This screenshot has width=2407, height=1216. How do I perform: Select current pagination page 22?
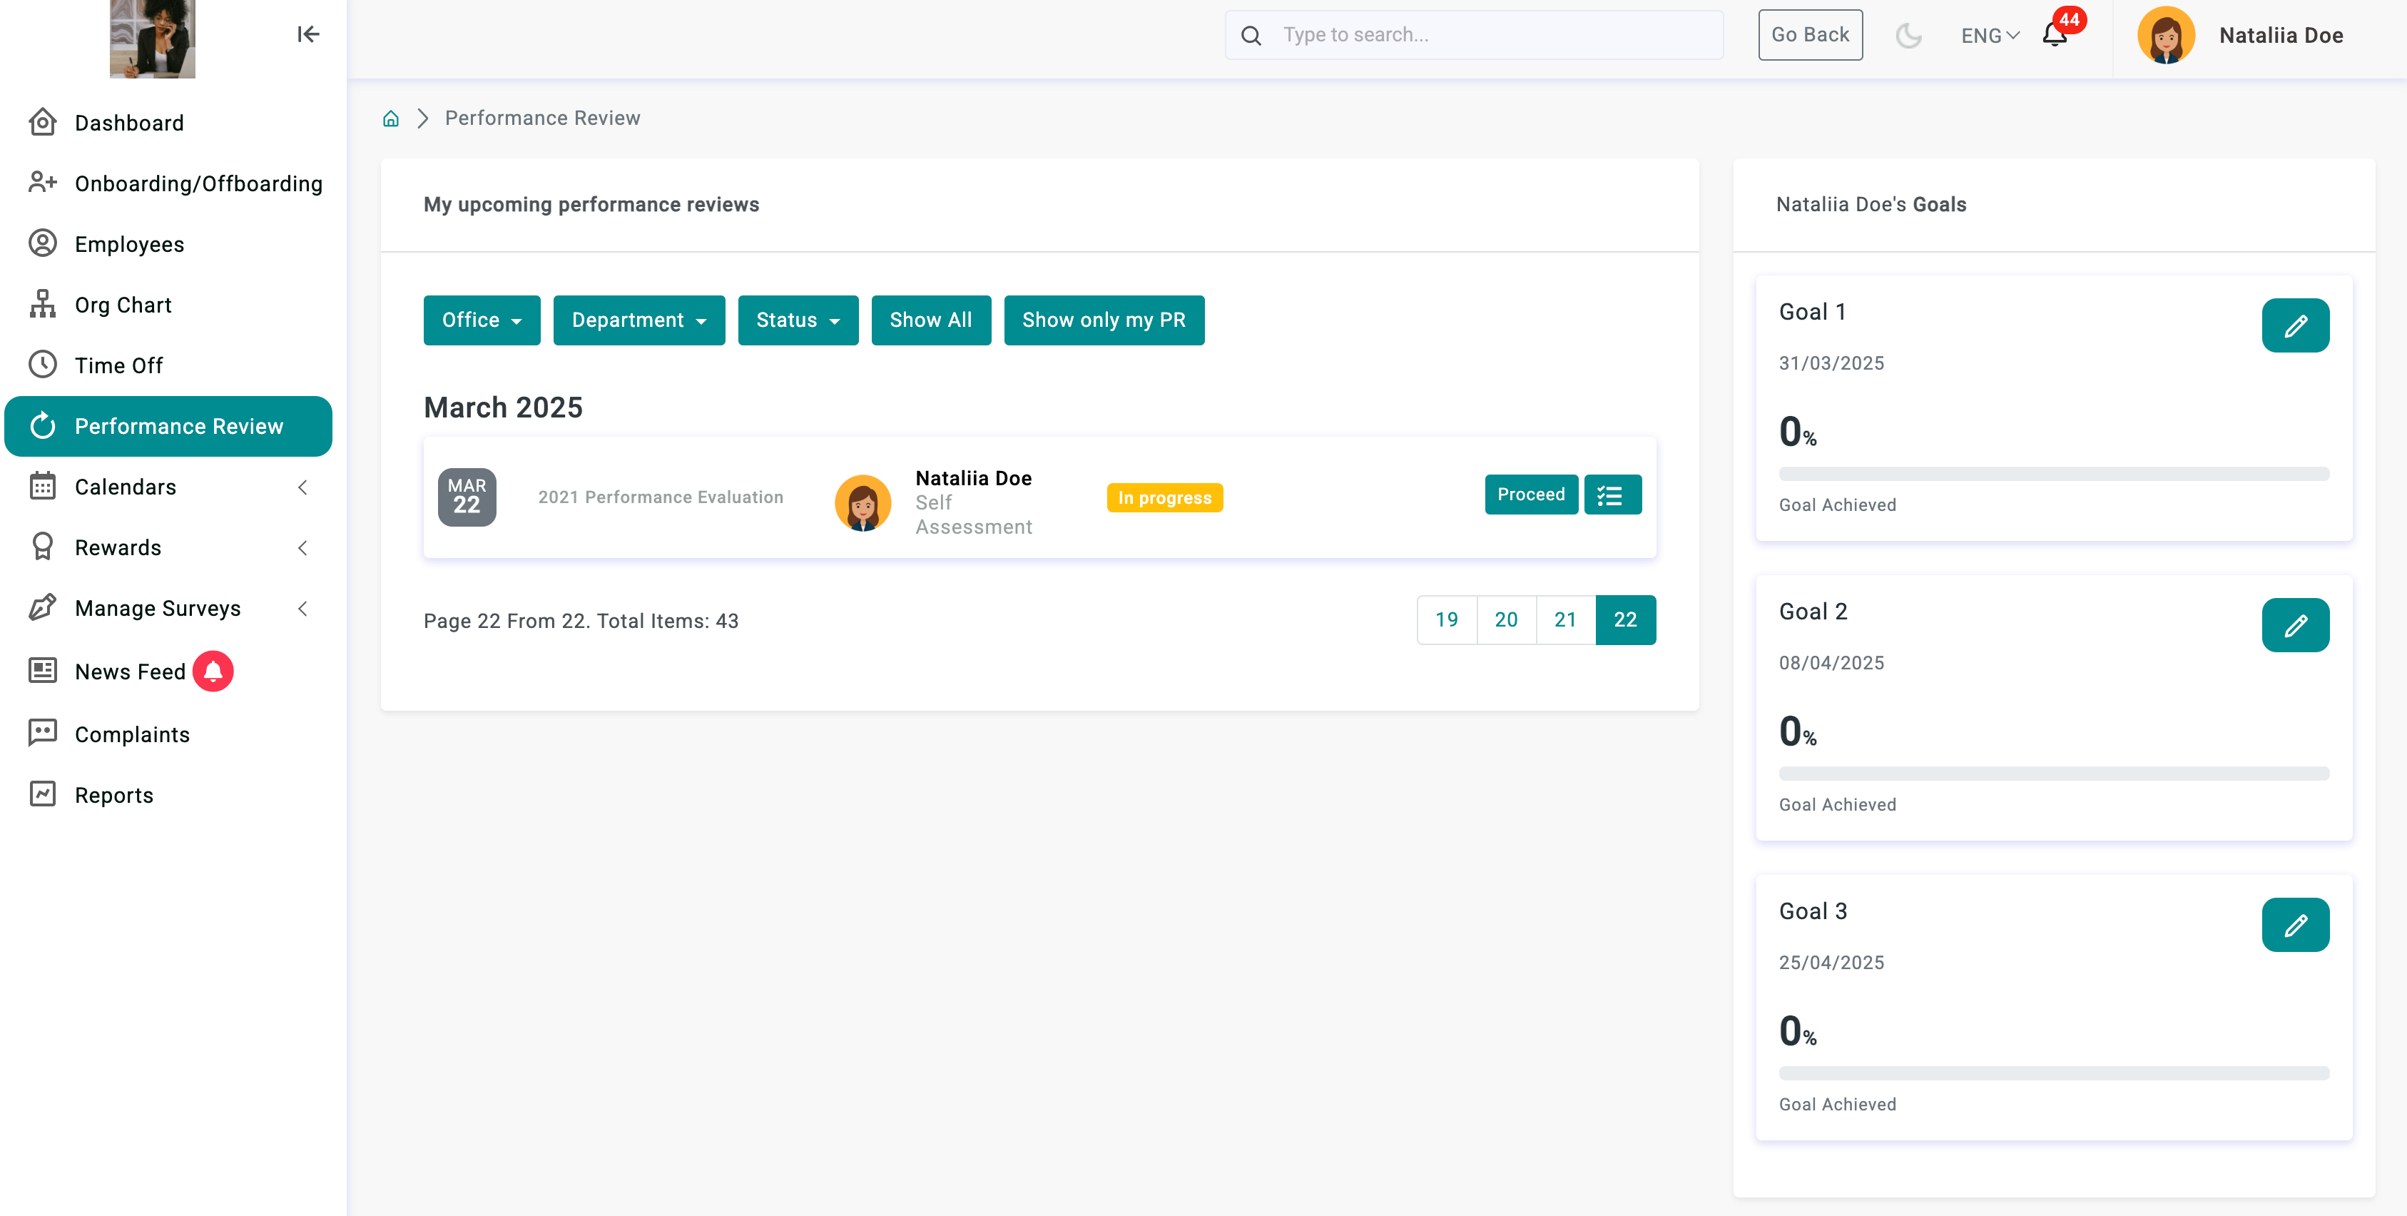(1626, 619)
